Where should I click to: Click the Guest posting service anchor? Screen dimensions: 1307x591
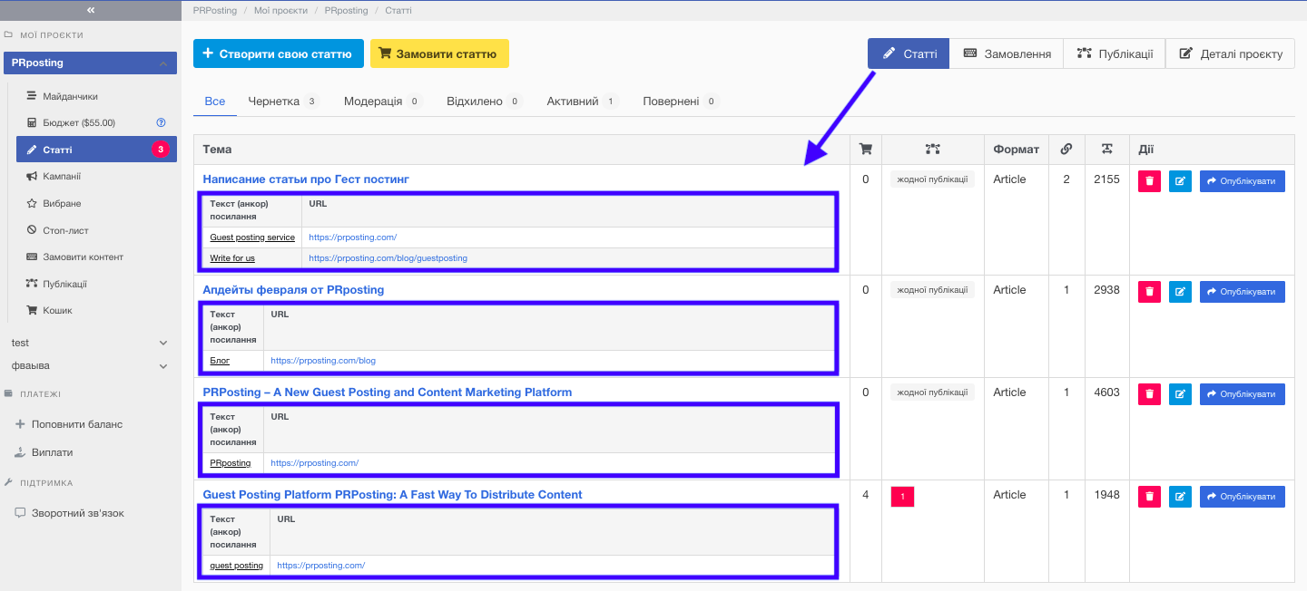(x=252, y=237)
